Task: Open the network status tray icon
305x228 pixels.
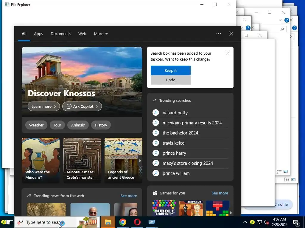Action: point(259,222)
